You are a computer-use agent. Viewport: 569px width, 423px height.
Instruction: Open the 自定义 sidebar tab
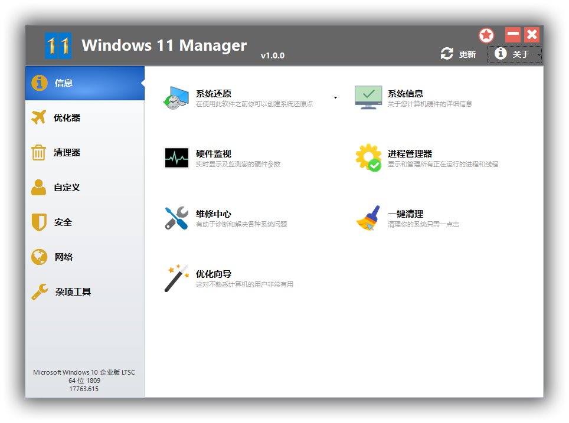tap(85, 187)
